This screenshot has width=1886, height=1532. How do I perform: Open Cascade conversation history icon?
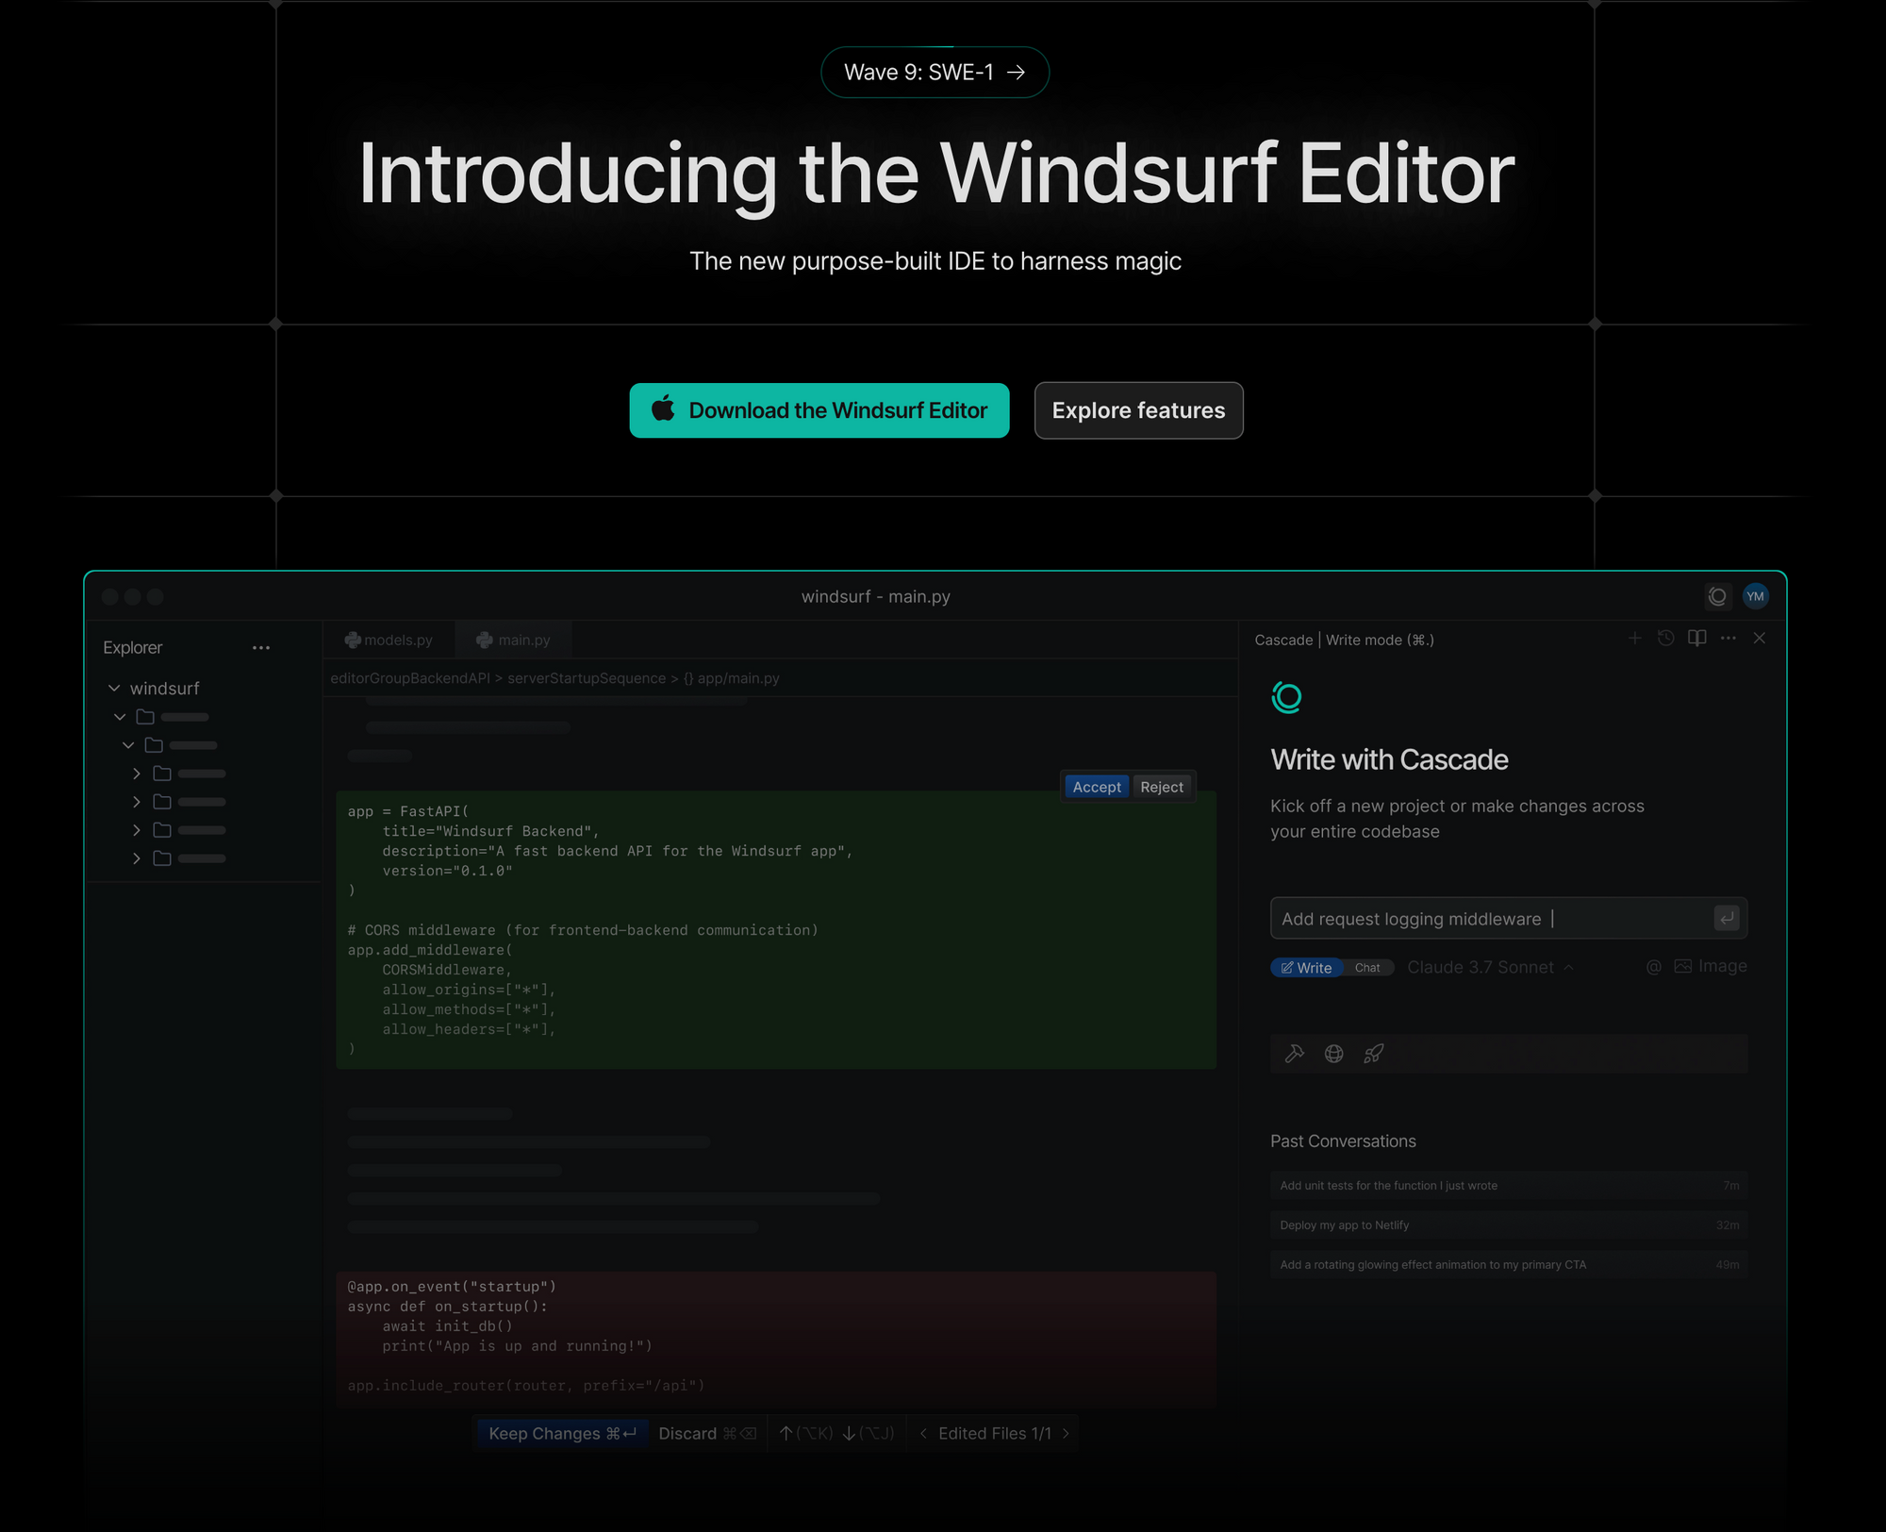pyautogui.click(x=1666, y=639)
